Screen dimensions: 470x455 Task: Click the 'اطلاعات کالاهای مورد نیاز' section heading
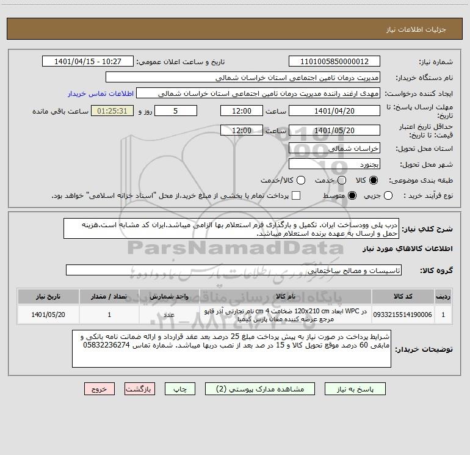(408, 249)
